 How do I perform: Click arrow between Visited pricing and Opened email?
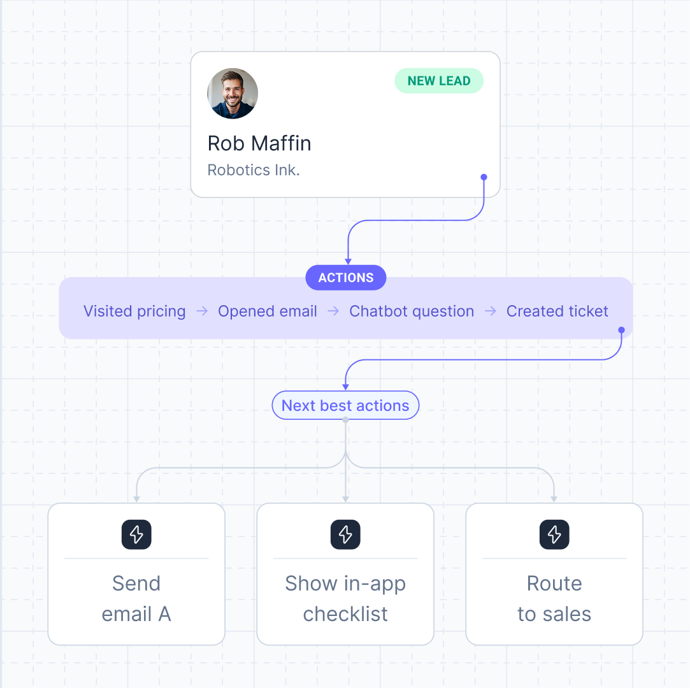tap(202, 312)
